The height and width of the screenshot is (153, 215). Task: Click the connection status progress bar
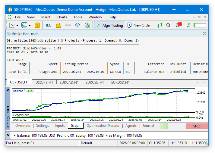click(200, 25)
